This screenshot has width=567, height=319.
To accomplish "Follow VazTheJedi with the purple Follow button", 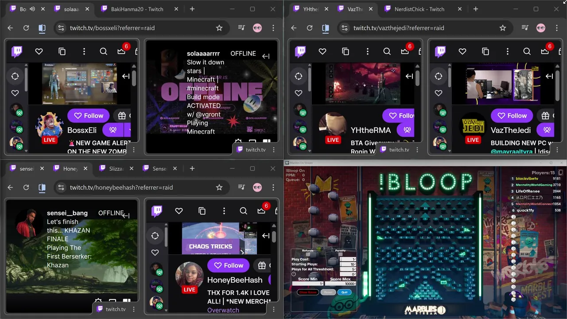I will point(512,116).
